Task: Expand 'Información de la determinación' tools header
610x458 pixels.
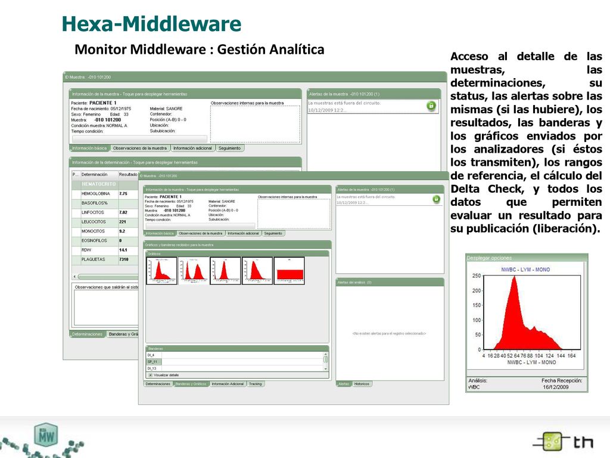Action: (185, 162)
